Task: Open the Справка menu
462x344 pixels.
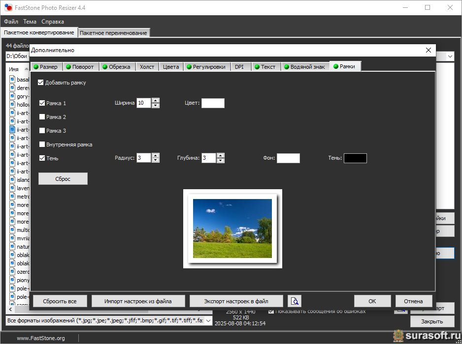Action: tap(53, 22)
